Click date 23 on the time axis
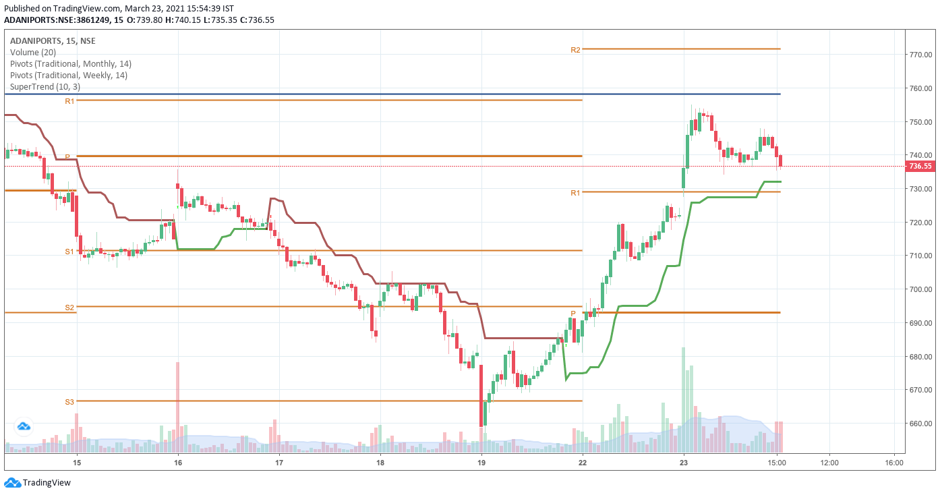The height and width of the screenshot is (495, 940). click(684, 463)
